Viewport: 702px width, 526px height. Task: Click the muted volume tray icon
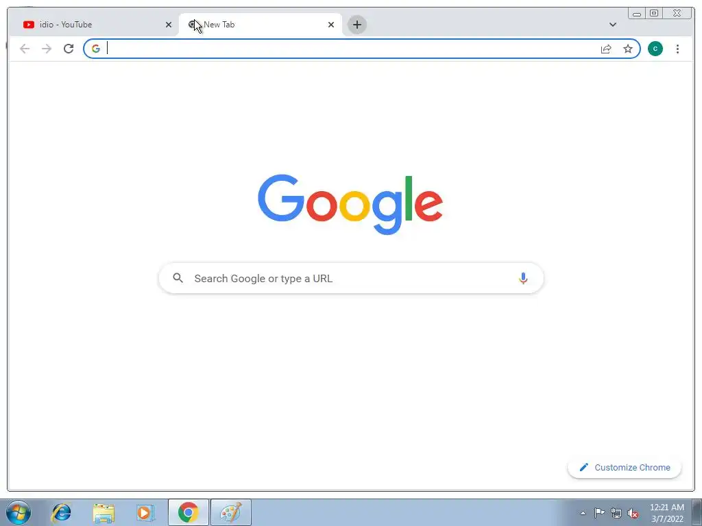coord(633,513)
